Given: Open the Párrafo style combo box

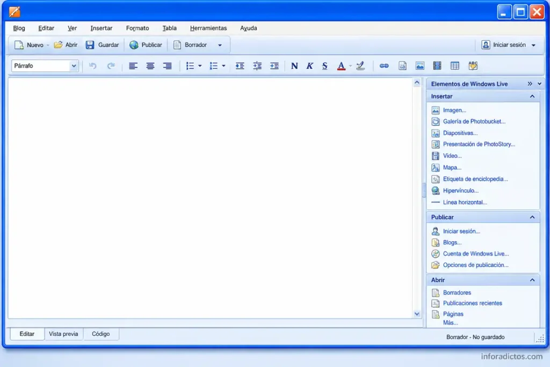Looking at the screenshot, I should [45, 66].
